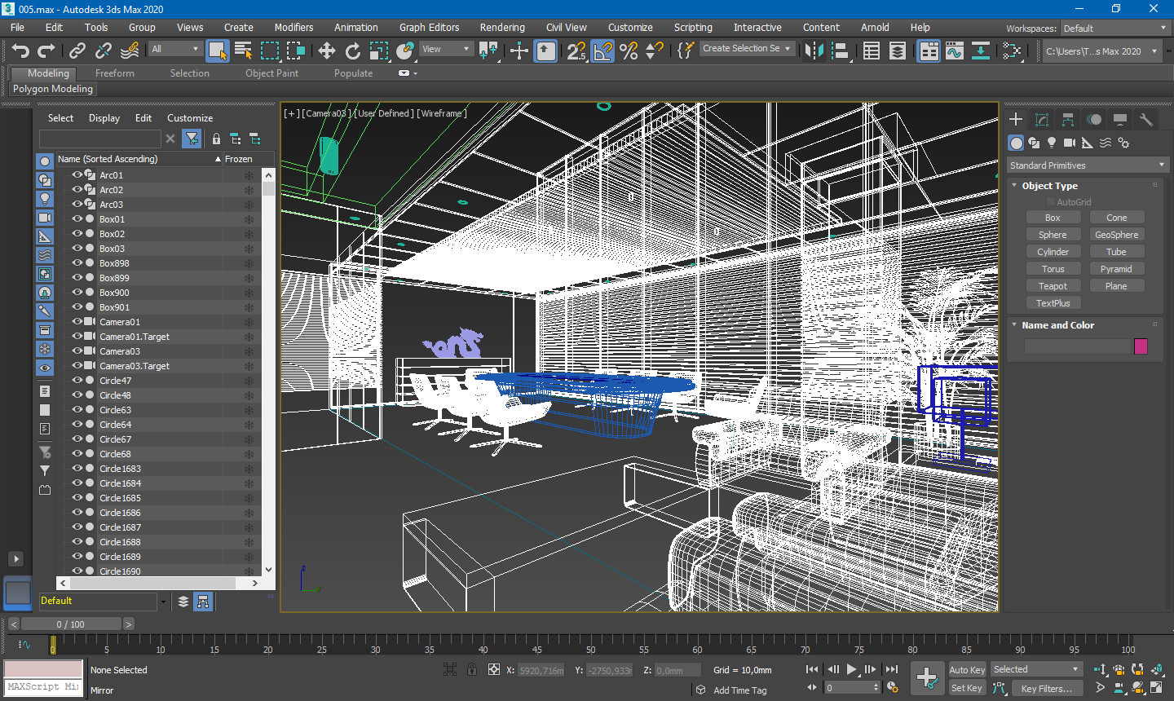
Task: Switch to Lights category in the Create panel
Action: (1052, 143)
